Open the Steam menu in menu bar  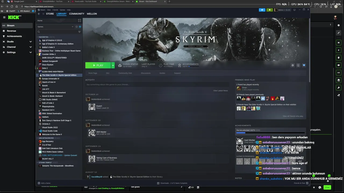[x=42, y=10]
